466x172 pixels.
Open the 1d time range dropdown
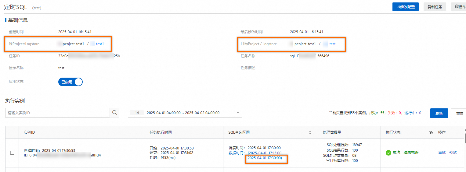pyautogui.click(x=185, y=113)
